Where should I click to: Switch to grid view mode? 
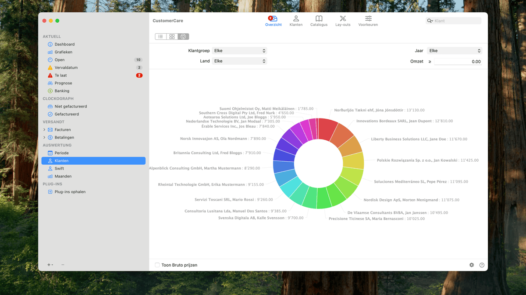[x=172, y=37]
